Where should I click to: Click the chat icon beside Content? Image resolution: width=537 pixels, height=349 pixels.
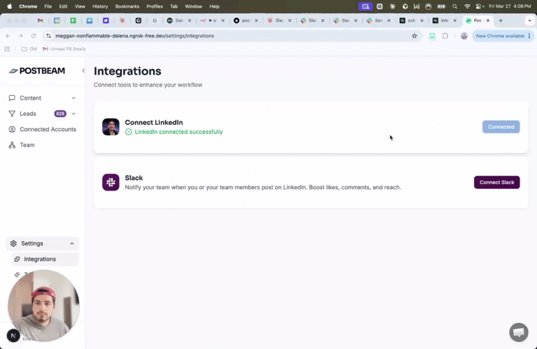pyautogui.click(x=12, y=98)
